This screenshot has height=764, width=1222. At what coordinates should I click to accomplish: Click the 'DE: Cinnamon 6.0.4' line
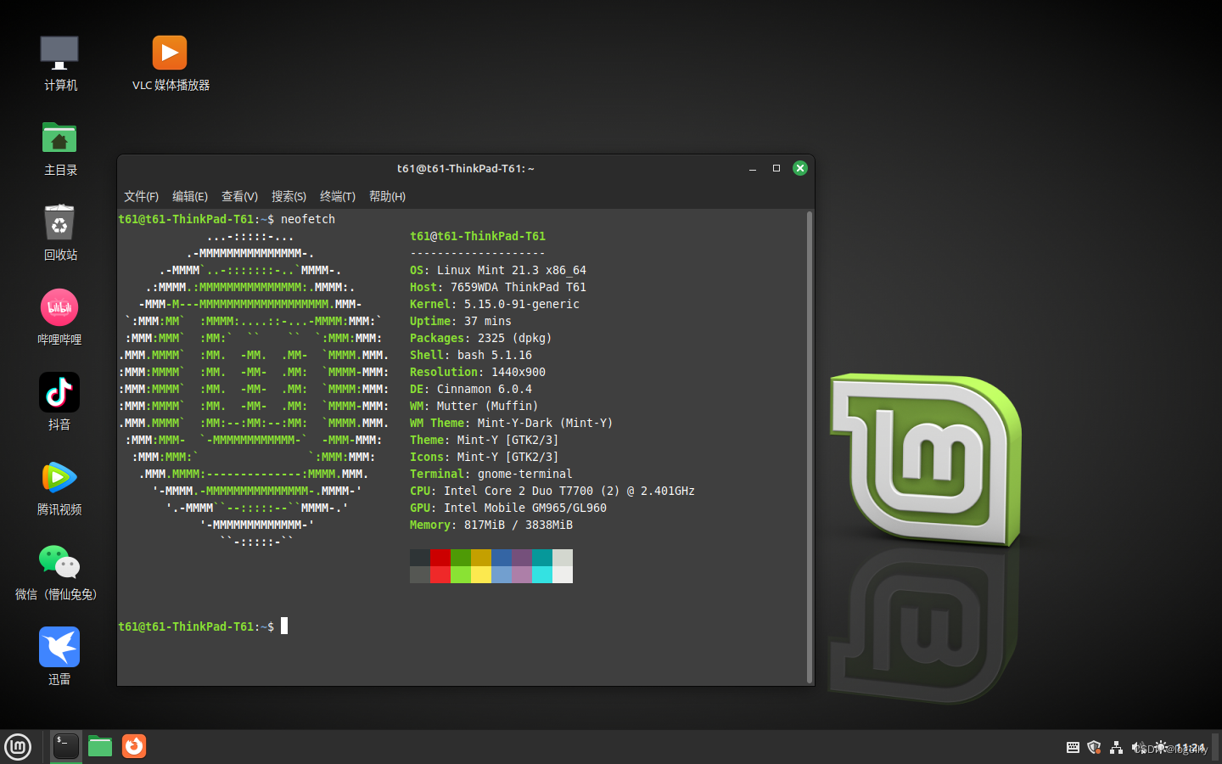click(x=471, y=389)
